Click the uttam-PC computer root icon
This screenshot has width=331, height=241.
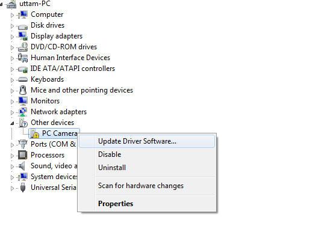point(11,4)
